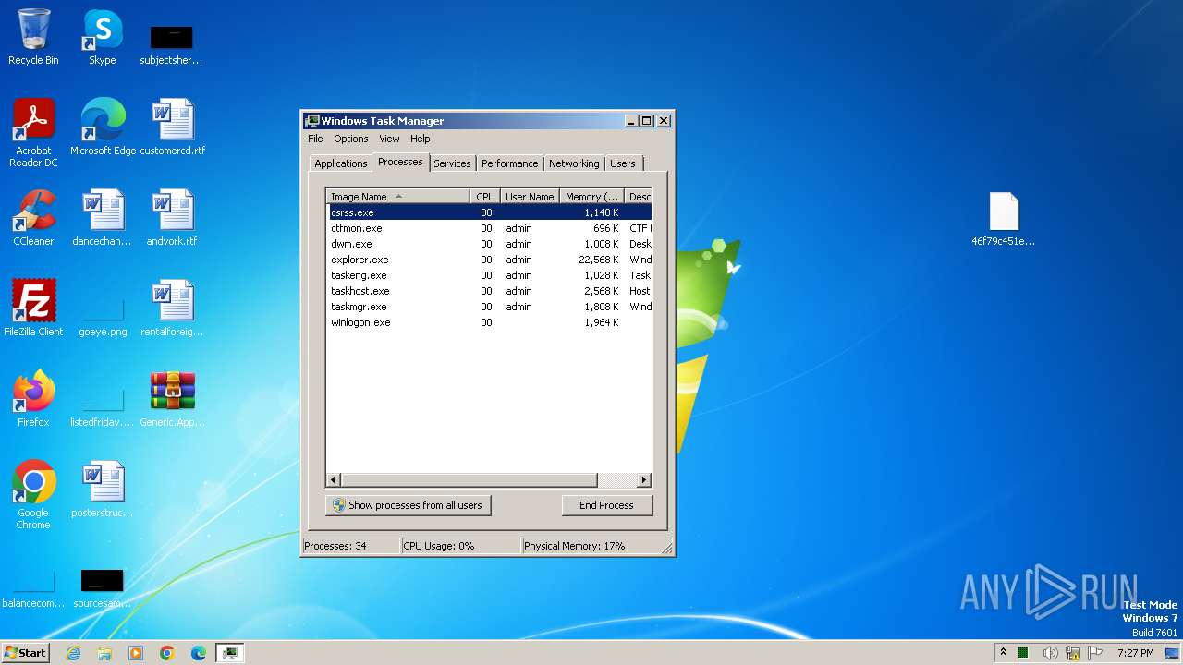Open Windows Media Player taskbar icon
This screenshot has width=1183, height=665.
coord(136,653)
